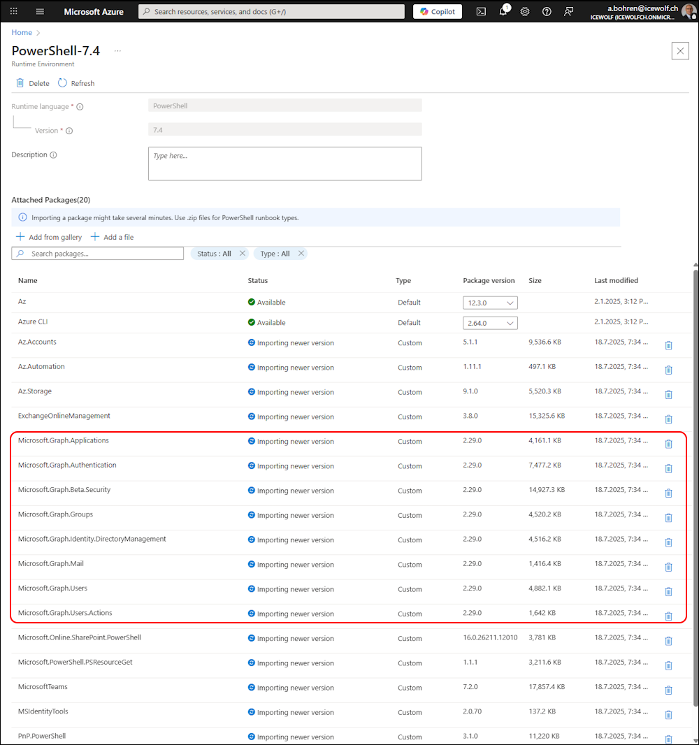The image size is (699, 745).
Task: Focus the global search resources box
Action: click(271, 11)
